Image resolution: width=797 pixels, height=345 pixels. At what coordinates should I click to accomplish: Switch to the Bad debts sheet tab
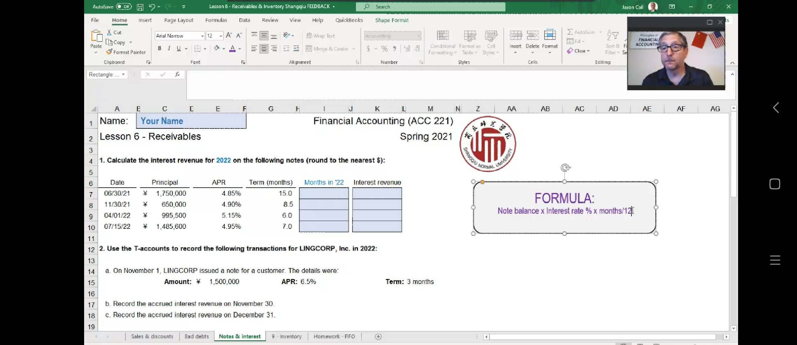tap(197, 336)
